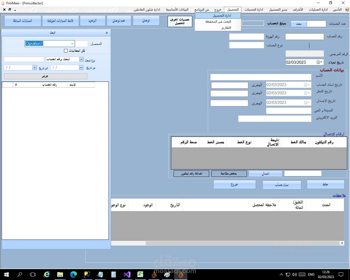Click the اتصال call button
Image resolution: width=350 pixels, height=280 pixels.
click(x=266, y=174)
